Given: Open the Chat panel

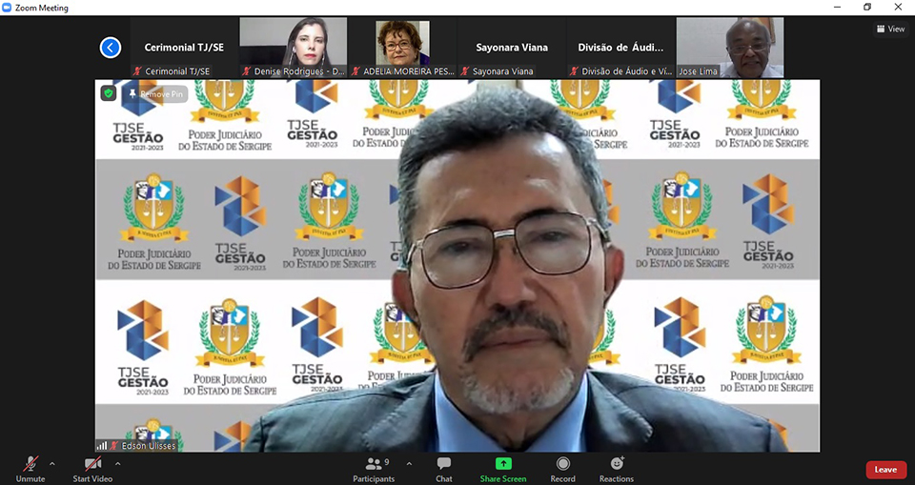Looking at the screenshot, I should pyautogui.click(x=443, y=465).
